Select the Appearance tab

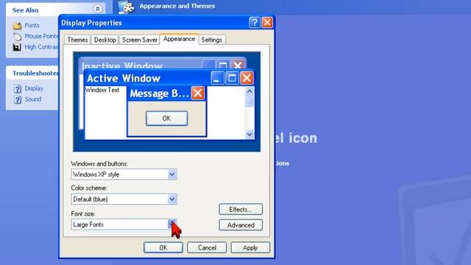(x=179, y=39)
